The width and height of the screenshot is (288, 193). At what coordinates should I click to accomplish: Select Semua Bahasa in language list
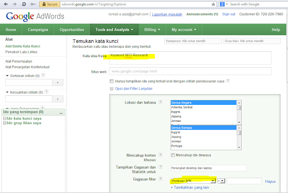pos(203,128)
